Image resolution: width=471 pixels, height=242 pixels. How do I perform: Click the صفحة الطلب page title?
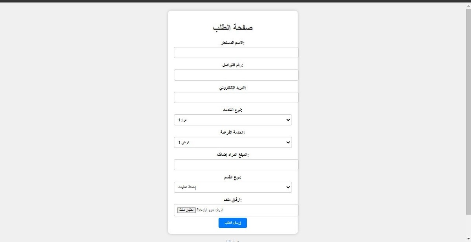click(232, 27)
